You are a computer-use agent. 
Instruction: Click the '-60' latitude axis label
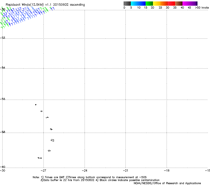pos(3,167)
